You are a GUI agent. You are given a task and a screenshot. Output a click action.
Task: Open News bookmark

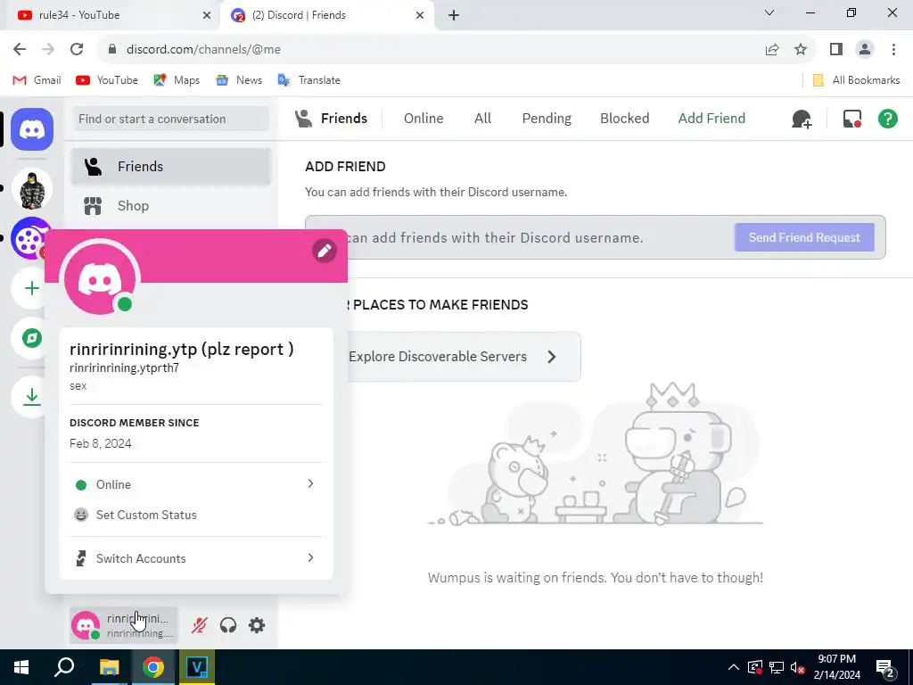coord(239,80)
